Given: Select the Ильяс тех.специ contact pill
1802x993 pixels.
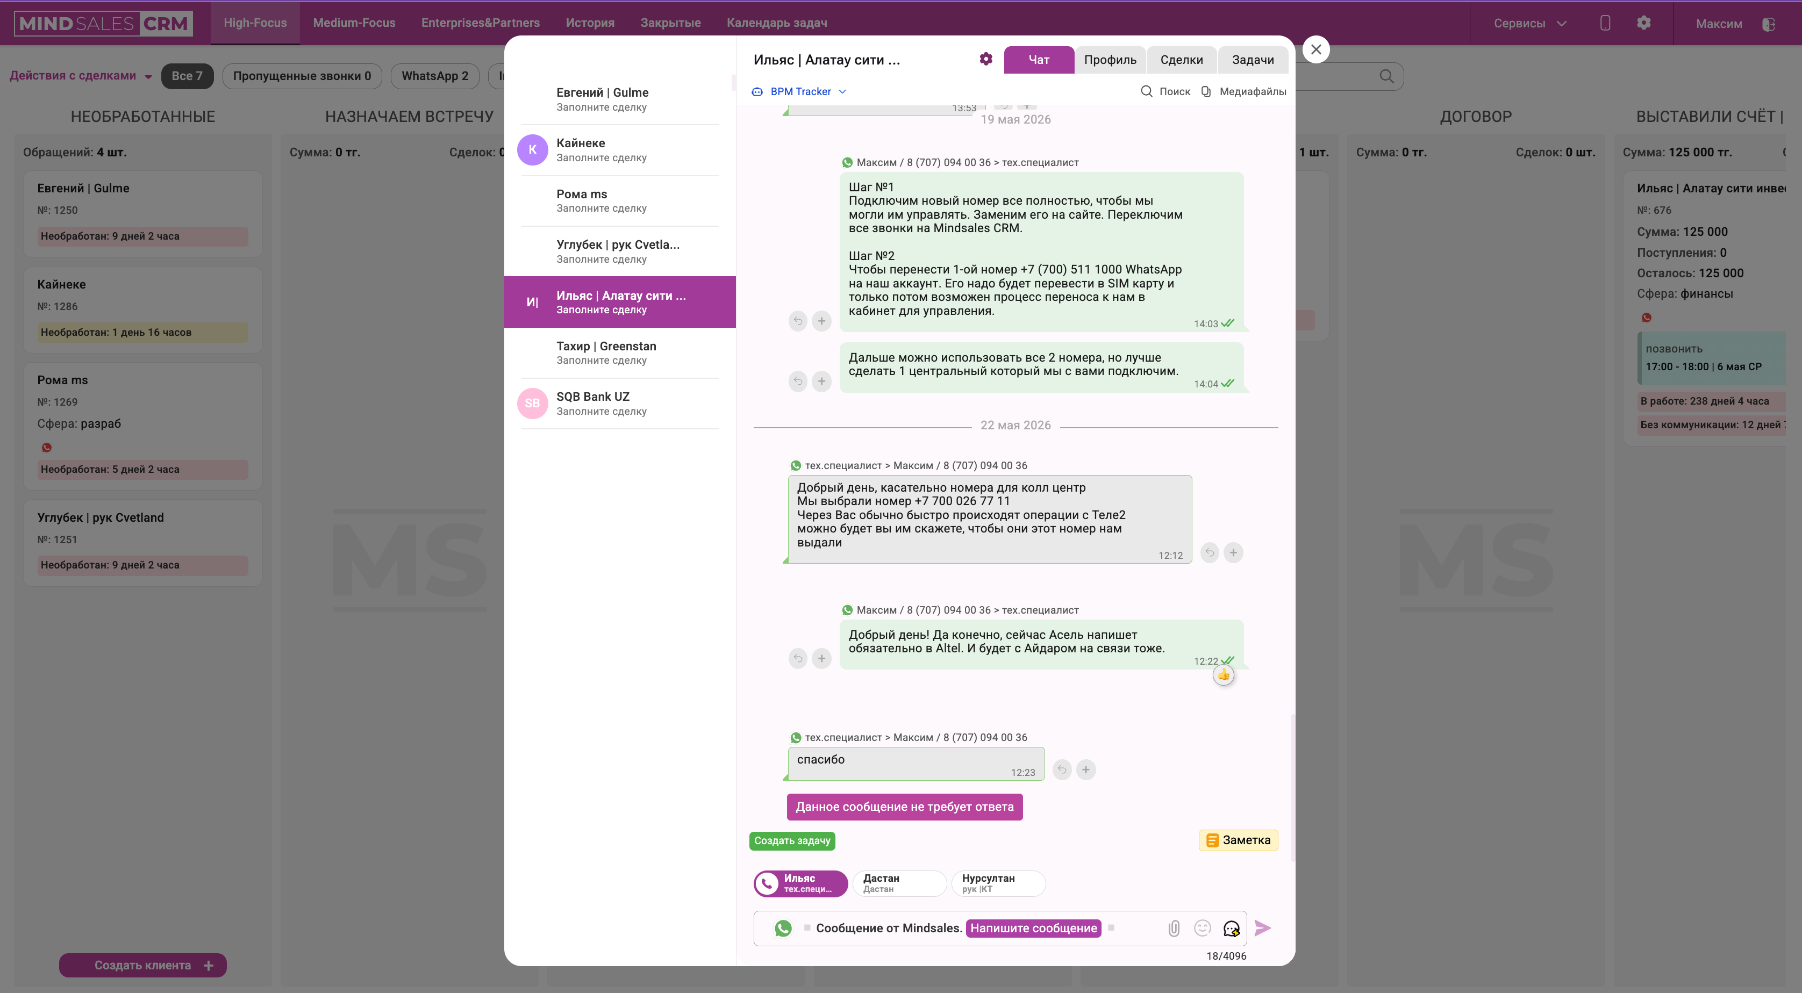Looking at the screenshot, I should 801,883.
